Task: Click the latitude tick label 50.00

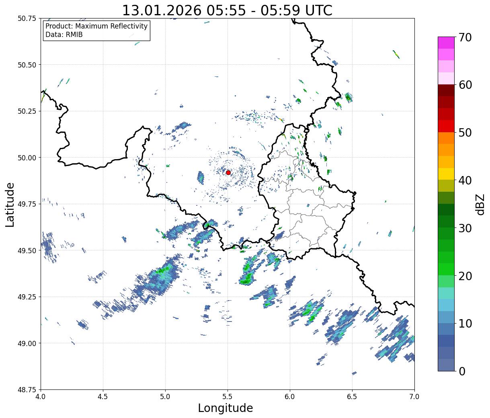Action: pos(27,158)
